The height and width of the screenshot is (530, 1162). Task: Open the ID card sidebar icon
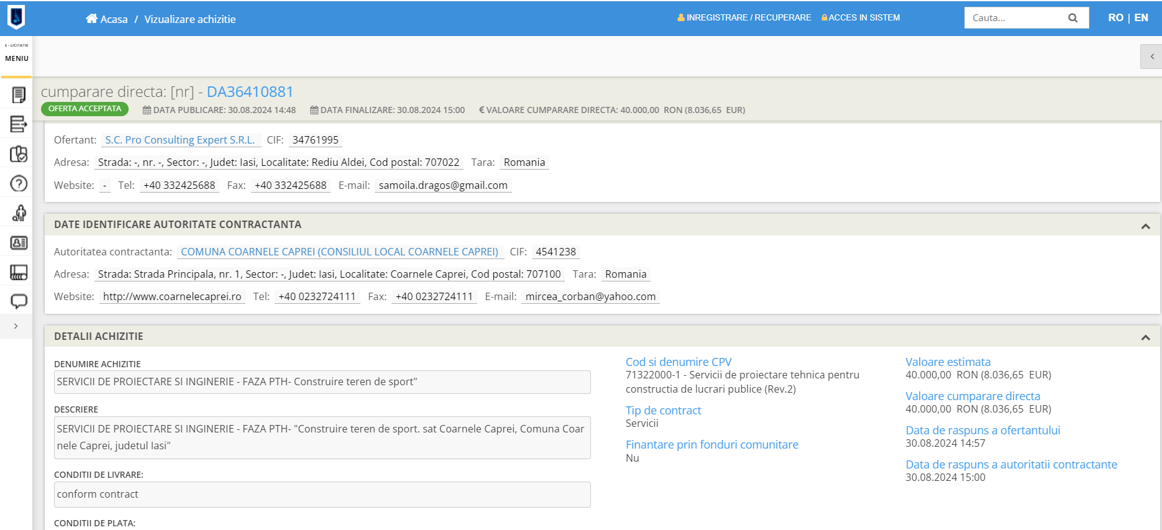19,243
